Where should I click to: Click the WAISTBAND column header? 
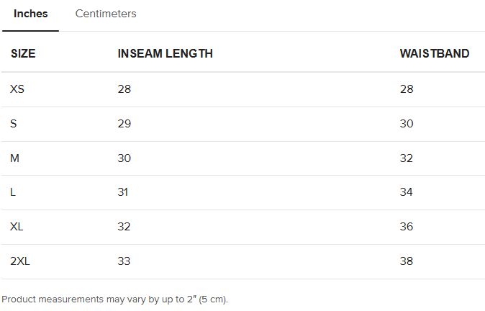click(x=435, y=53)
